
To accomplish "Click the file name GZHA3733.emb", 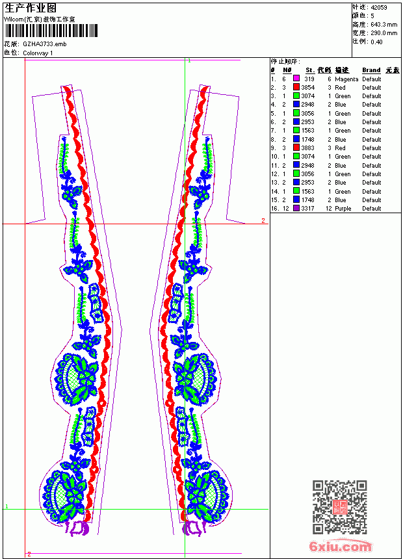I will tap(45, 44).
